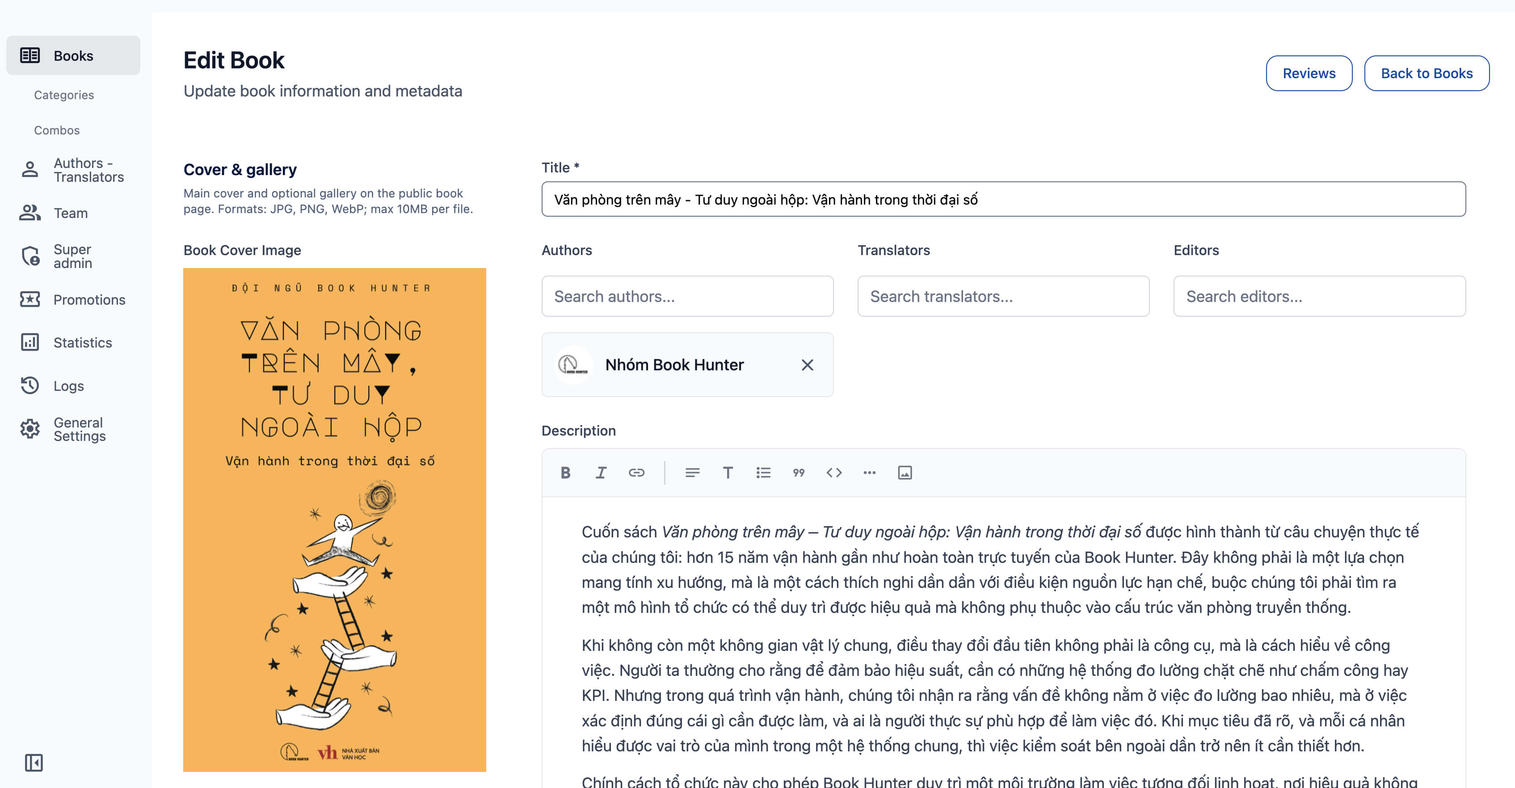Image resolution: width=1515 pixels, height=788 pixels.
Task: Click the "Cover & gallery" heading
Action: 240,170
